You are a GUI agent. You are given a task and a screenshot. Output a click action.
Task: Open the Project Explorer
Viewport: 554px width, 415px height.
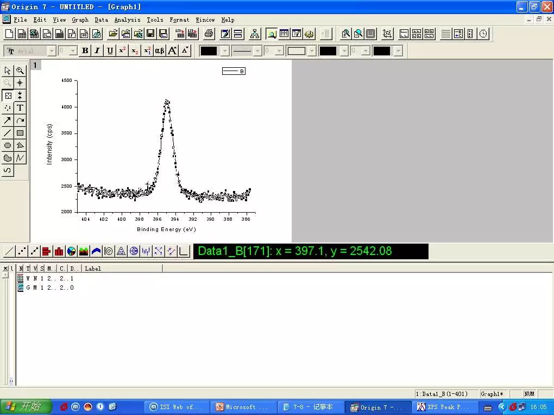coord(272,34)
